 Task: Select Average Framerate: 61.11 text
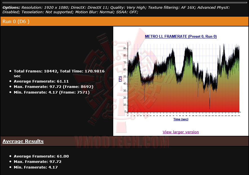41,81
